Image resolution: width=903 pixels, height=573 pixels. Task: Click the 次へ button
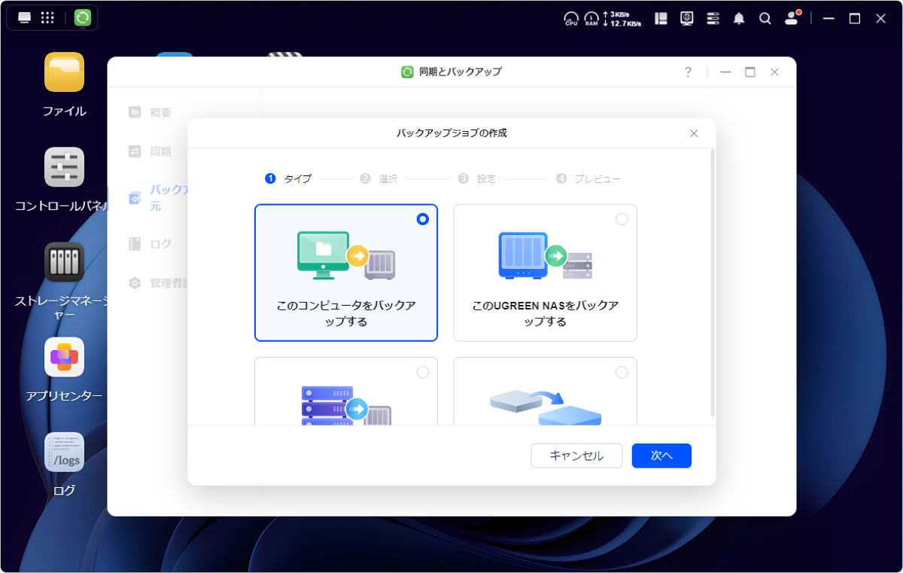[x=661, y=456]
